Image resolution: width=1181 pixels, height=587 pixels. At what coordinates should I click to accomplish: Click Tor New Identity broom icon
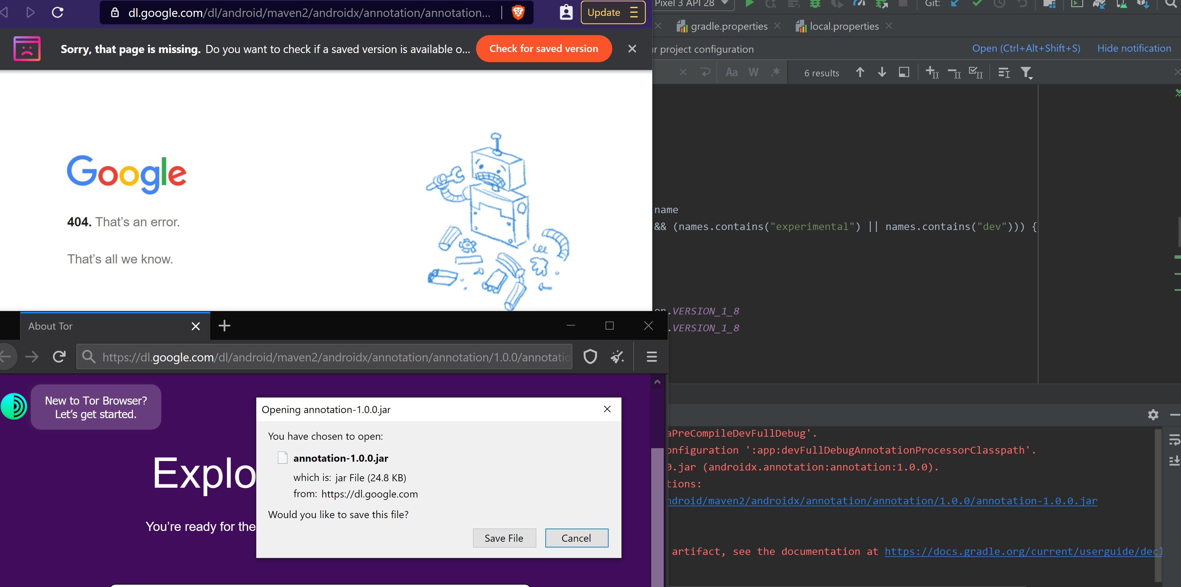[617, 356]
